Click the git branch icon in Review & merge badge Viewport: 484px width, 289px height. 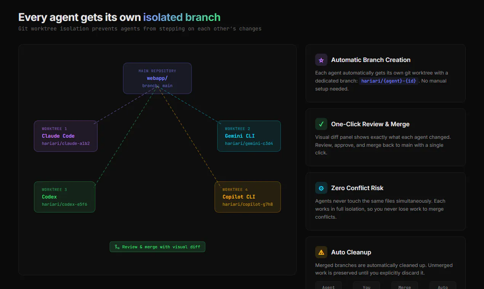click(117, 247)
